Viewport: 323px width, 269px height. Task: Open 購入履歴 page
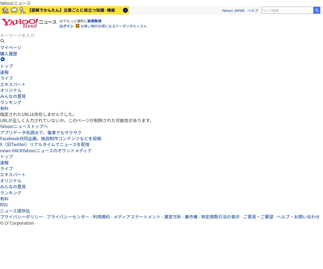[9, 54]
